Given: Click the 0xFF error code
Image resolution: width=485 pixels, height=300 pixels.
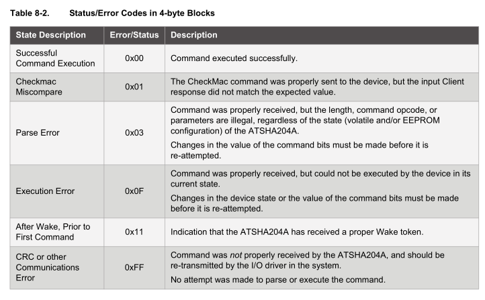Looking at the screenshot, I should [134, 267].
